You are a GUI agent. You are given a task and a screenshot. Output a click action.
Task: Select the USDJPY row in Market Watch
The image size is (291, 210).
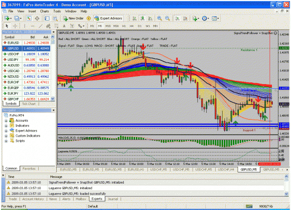click(26, 59)
